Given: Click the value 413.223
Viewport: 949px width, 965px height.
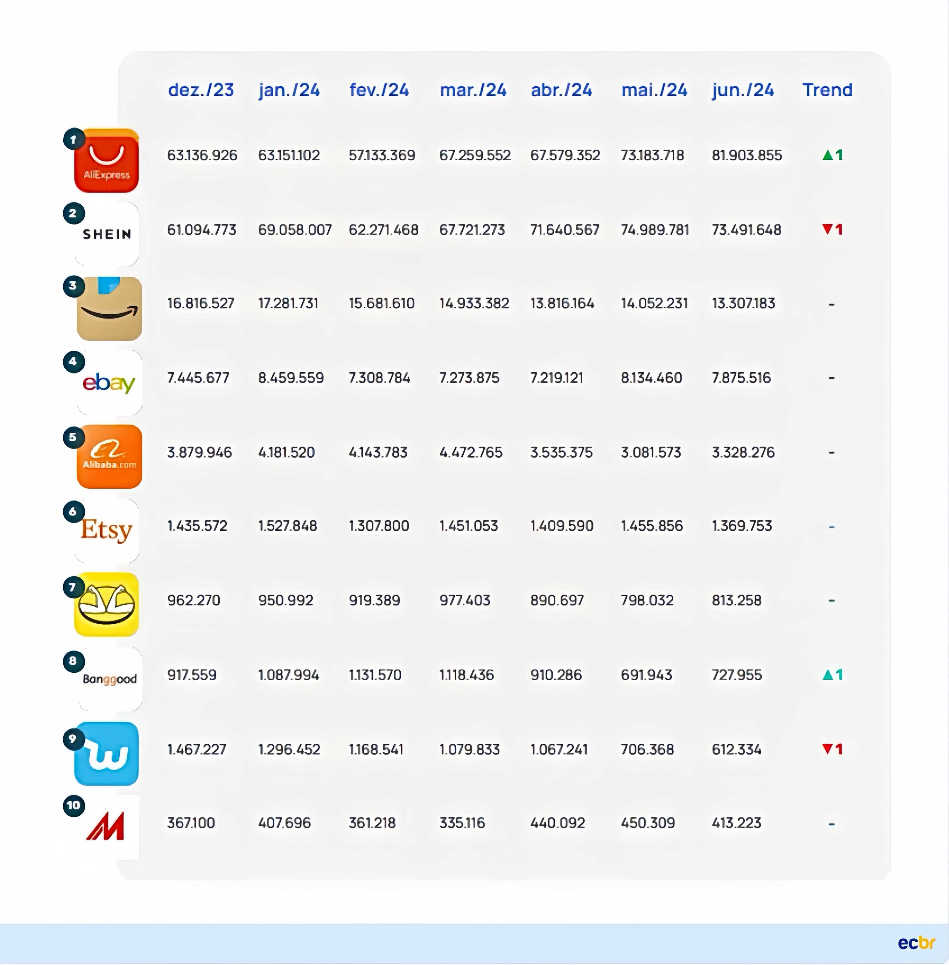Looking at the screenshot, I should tap(736, 822).
